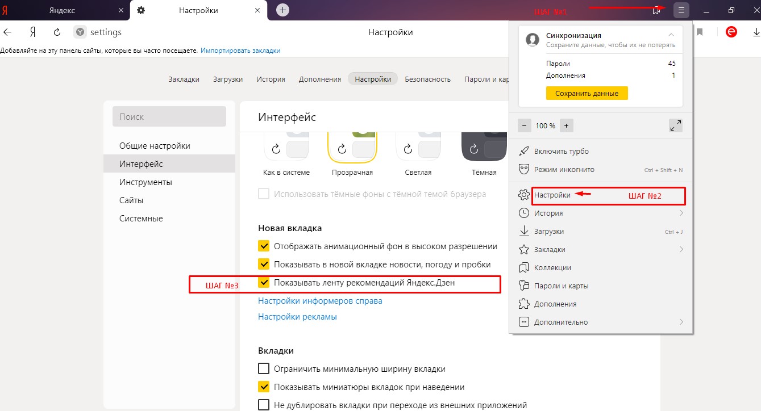The width and height of the screenshot is (761, 411).
Task: Expand the Bookmarks submenu in menu
Action: pos(681,249)
